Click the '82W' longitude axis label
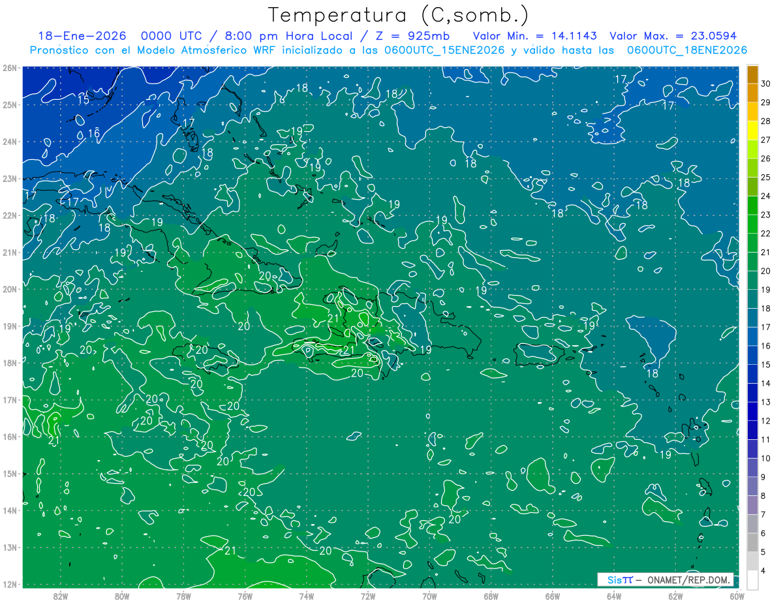The height and width of the screenshot is (605, 783). coord(60,596)
